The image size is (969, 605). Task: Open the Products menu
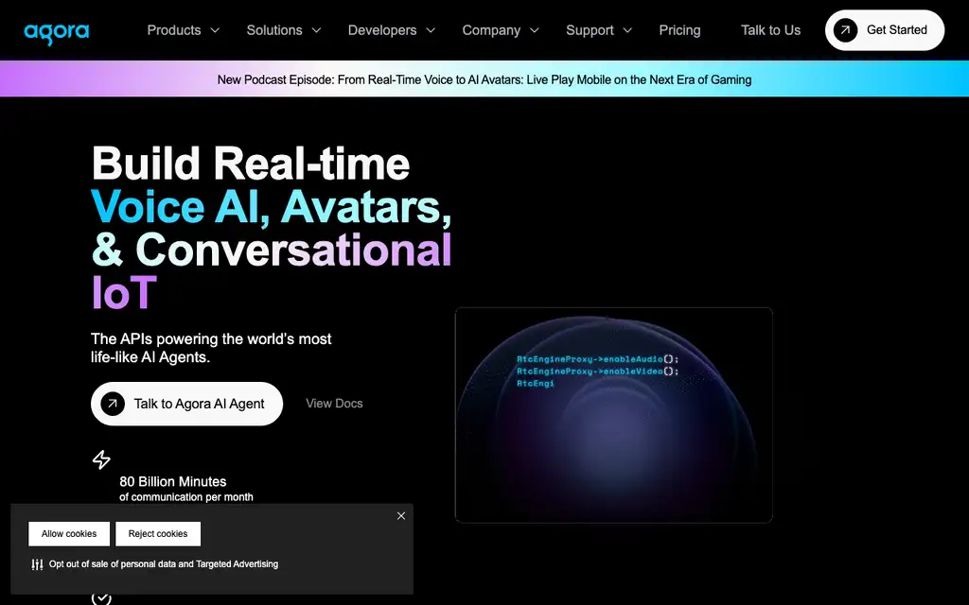(183, 30)
